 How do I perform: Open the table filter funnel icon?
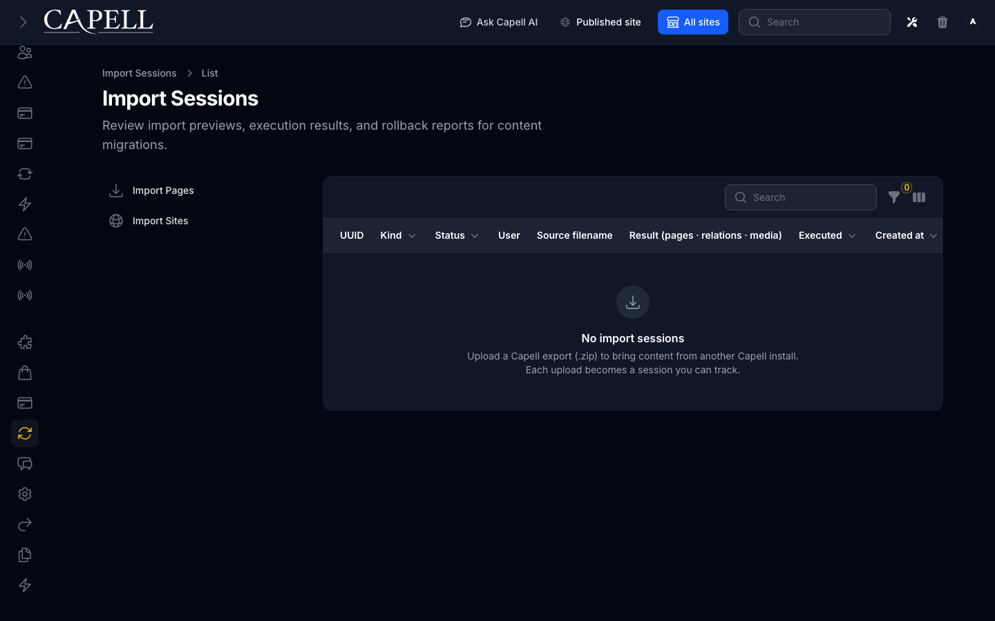tap(893, 198)
